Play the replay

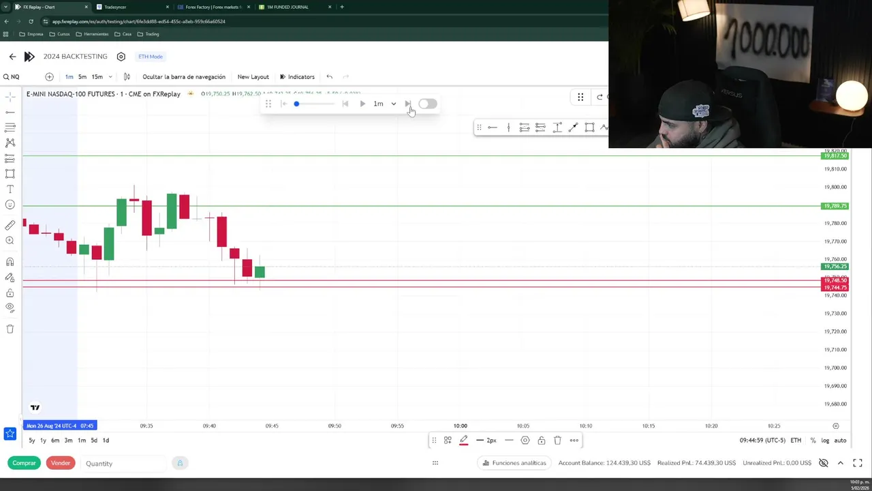pyautogui.click(x=362, y=104)
